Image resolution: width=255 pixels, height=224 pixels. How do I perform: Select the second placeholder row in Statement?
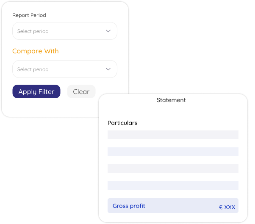(173, 152)
